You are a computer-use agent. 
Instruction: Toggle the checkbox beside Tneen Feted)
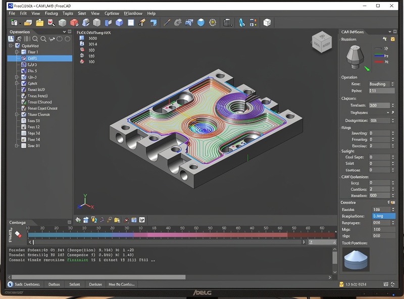coord(23,95)
